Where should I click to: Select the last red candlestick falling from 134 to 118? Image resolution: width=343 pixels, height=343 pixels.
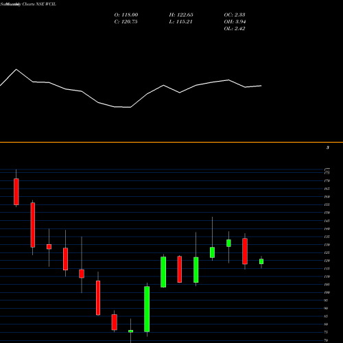coord(245,251)
